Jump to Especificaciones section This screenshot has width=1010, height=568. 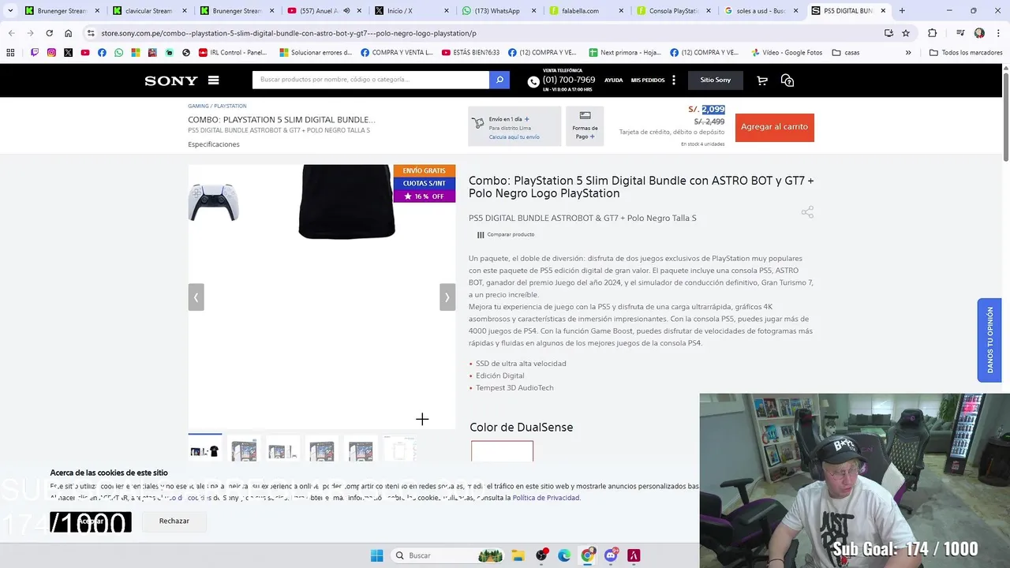click(x=214, y=144)
